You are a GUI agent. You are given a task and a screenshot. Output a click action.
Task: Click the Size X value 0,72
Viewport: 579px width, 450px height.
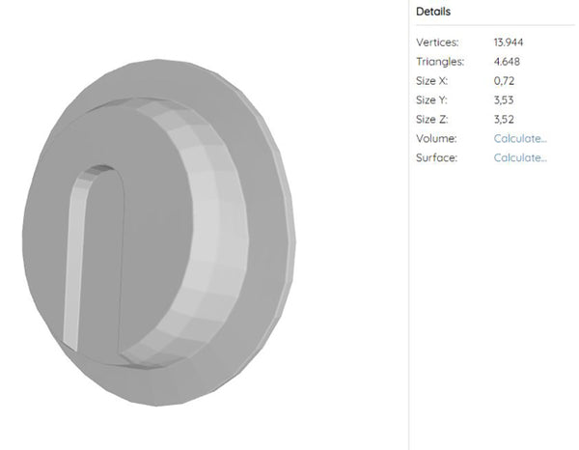pos(504,81)
